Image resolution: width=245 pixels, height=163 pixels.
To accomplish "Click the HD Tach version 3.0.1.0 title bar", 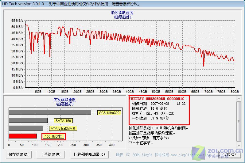I will 122,4.
